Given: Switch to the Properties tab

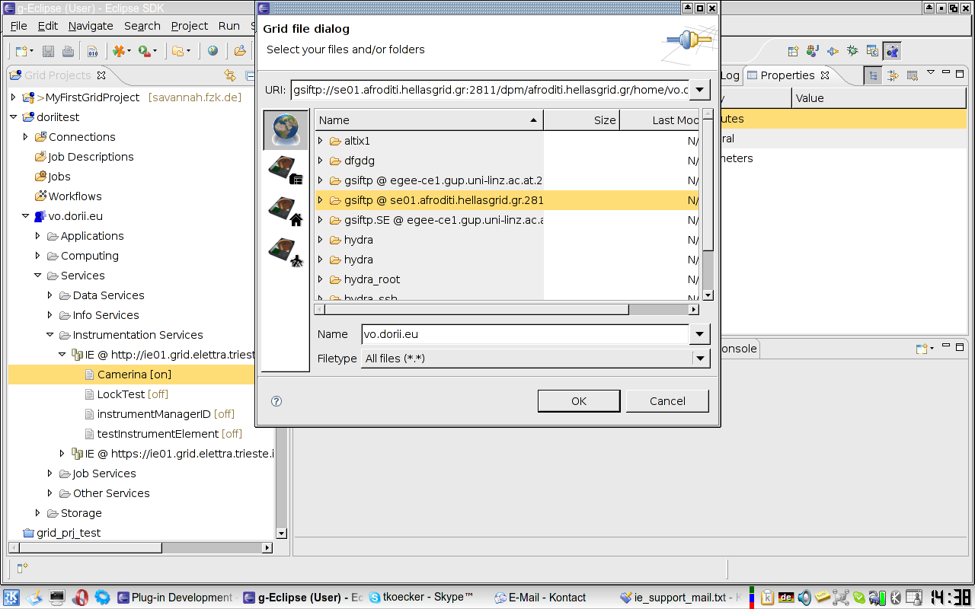Looking at the screenshot, I should 788,75.
